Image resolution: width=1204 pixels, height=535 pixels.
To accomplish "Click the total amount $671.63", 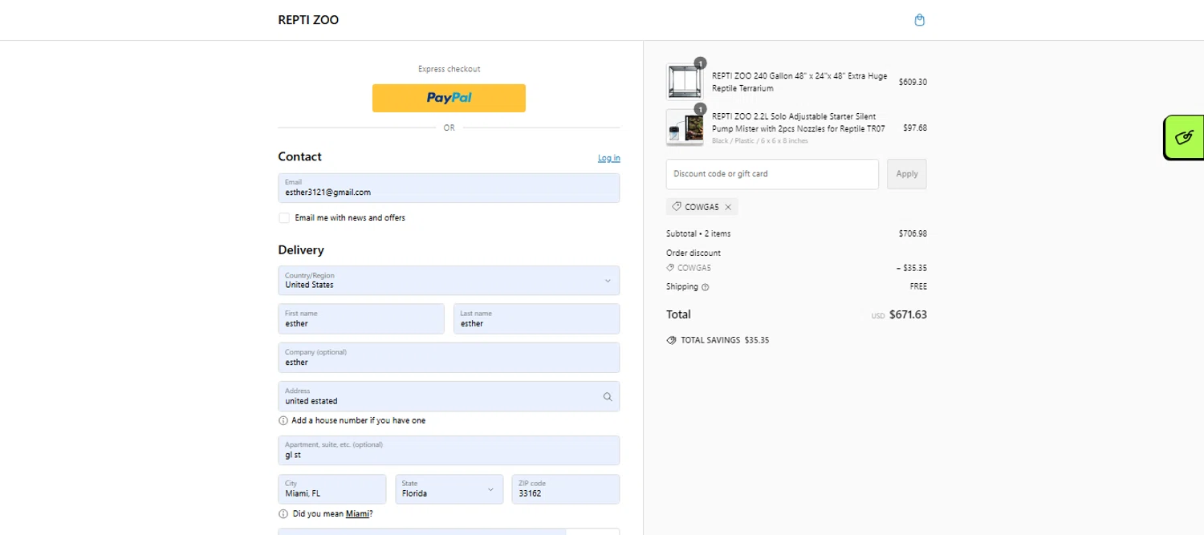I will (908, 314).
